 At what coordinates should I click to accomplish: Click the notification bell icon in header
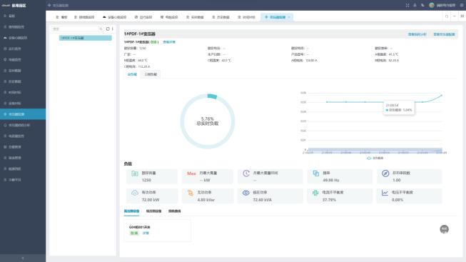click(x=415, y=5)
